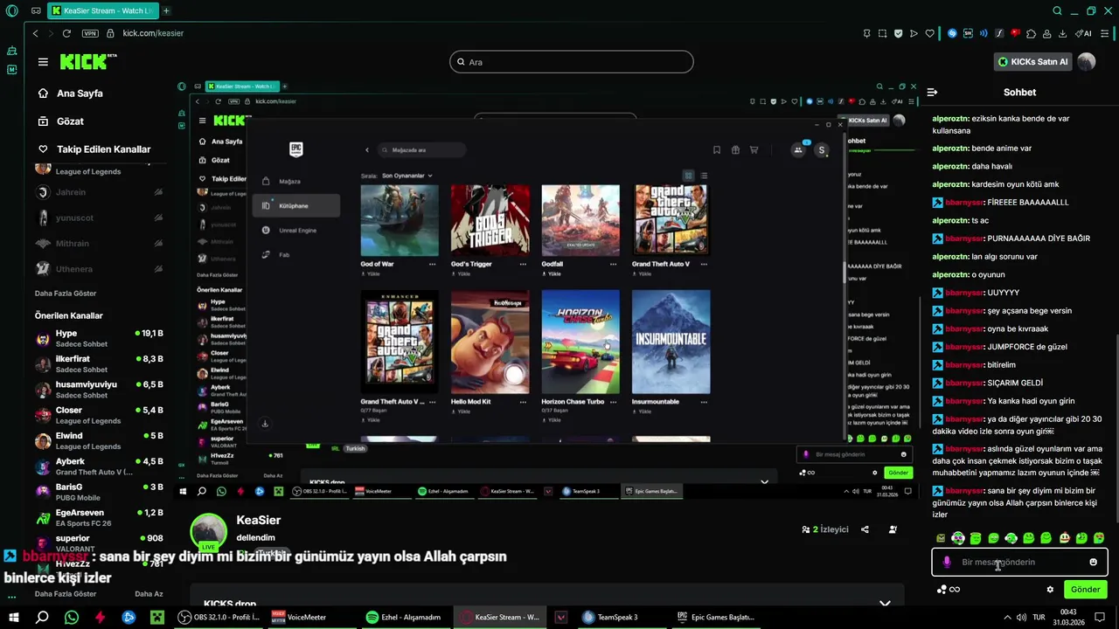Image resolution: width=1119 pixels, height=629 pixels.
Task: Open the user profile avatar on Kick
Action: pos(1087,62)
